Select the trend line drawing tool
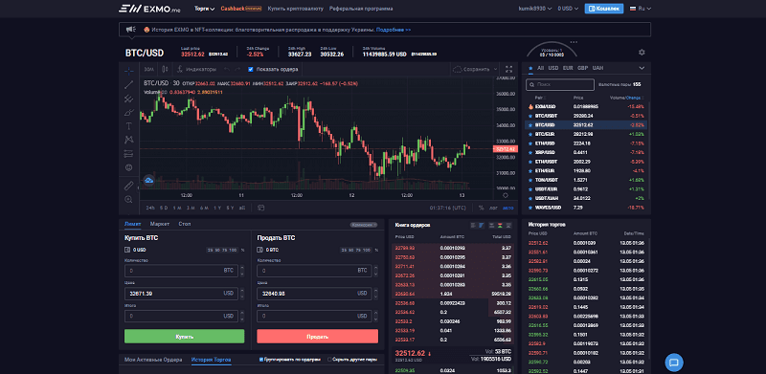Screen dimensions: 766x374 click(x=129, y=85)
